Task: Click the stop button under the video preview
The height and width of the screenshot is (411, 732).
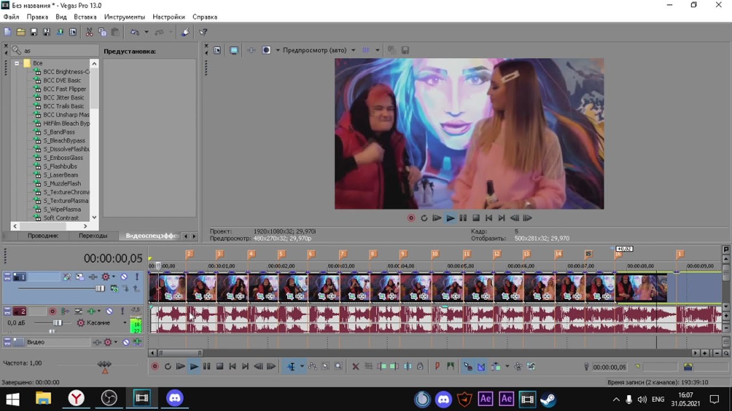Action: [476, 218]
